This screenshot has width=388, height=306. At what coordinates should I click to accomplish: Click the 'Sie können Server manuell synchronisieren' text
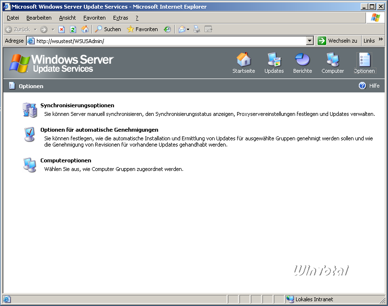[210, 114]
